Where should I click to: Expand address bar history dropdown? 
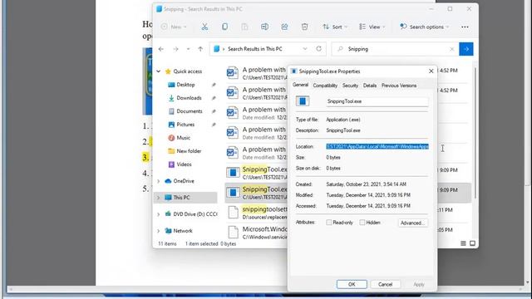(x=305, y=49)
